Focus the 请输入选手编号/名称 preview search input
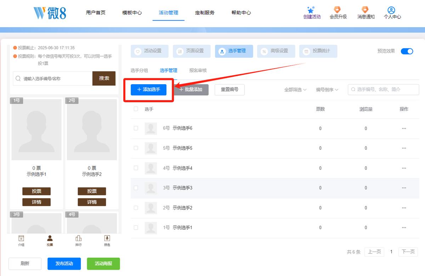The width and height of the screenshot is (425, 276). (53, 79)
